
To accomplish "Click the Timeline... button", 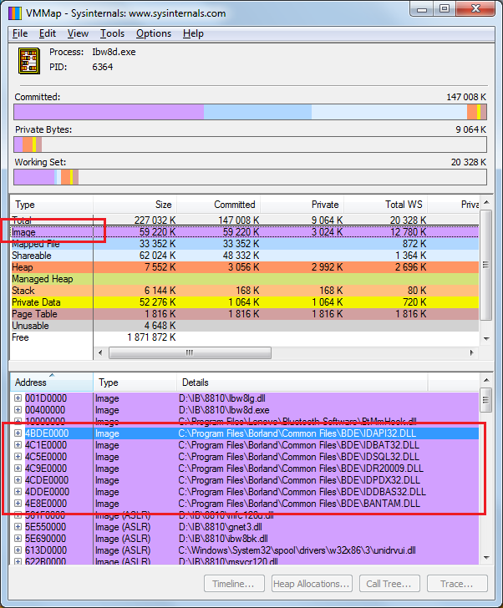I will 234,584.
